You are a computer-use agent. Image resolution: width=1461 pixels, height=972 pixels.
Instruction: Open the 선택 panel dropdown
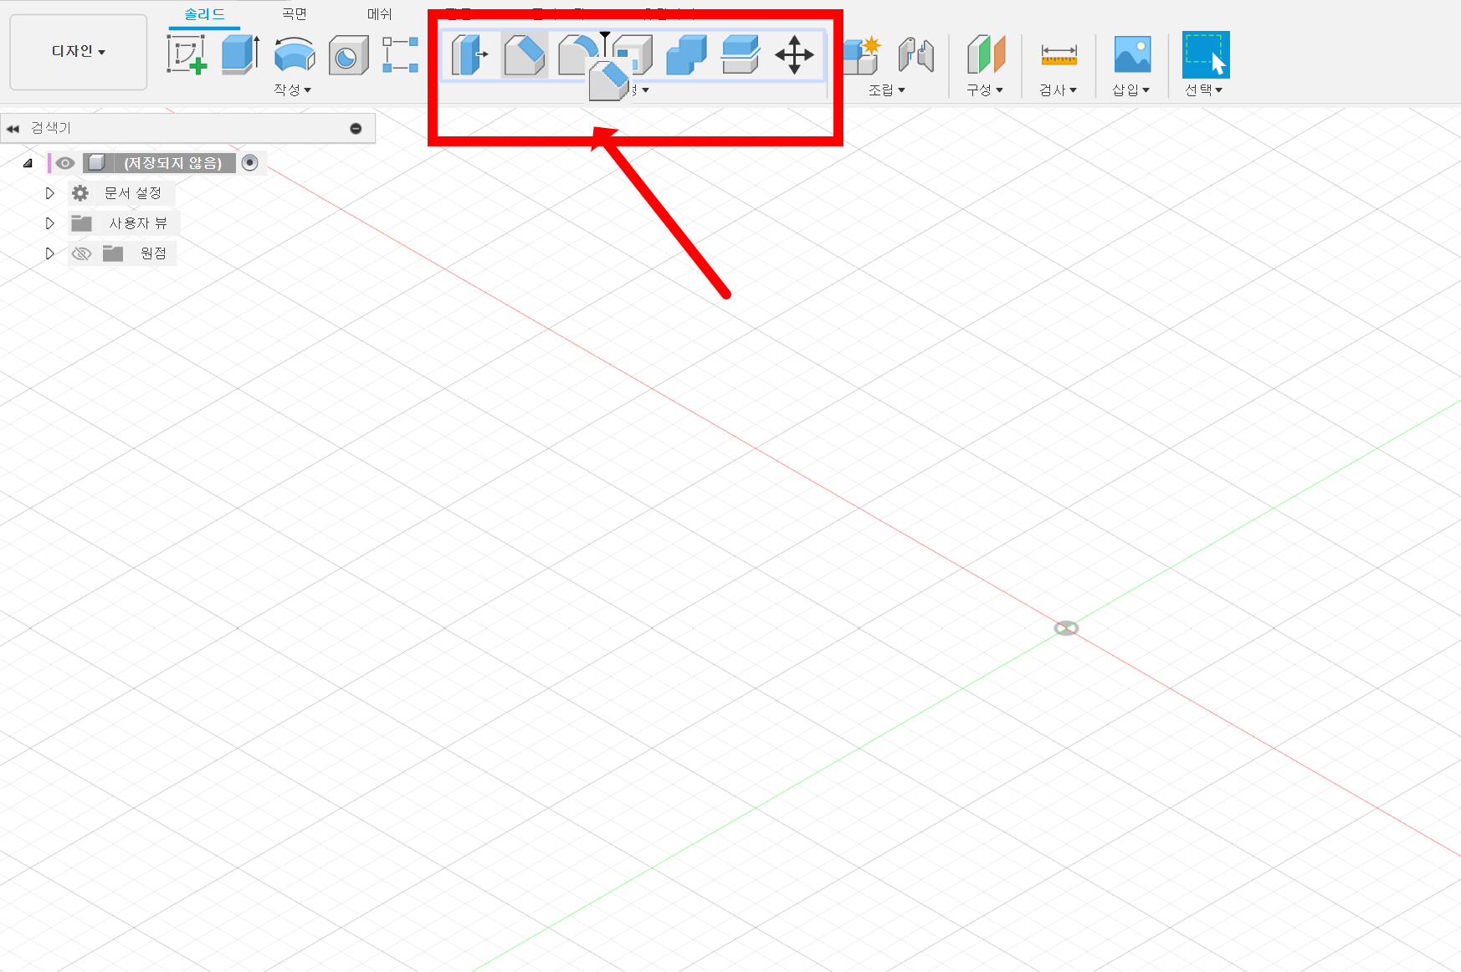[1204, 90]
